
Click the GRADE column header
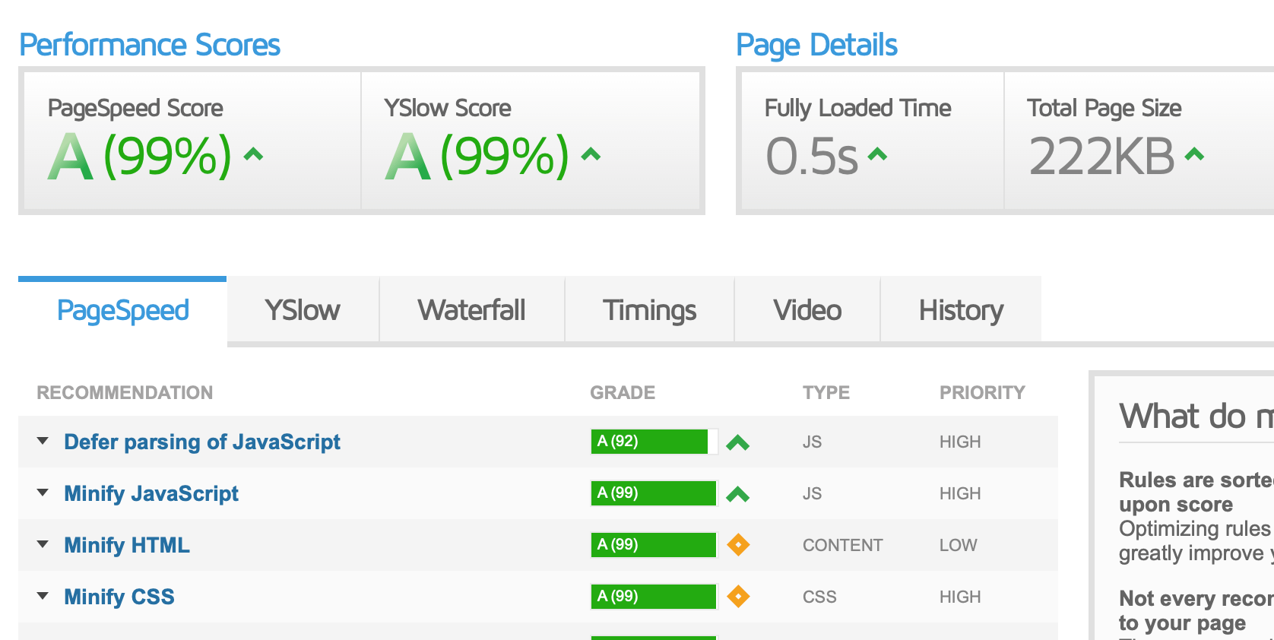point(623,393)
